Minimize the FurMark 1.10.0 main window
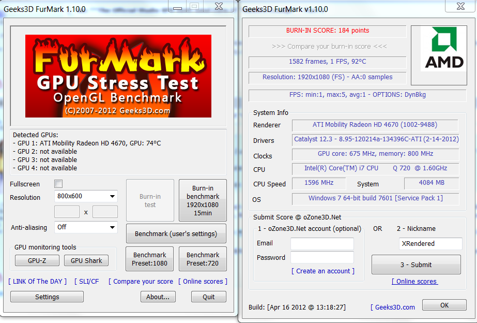 [178, 6]
